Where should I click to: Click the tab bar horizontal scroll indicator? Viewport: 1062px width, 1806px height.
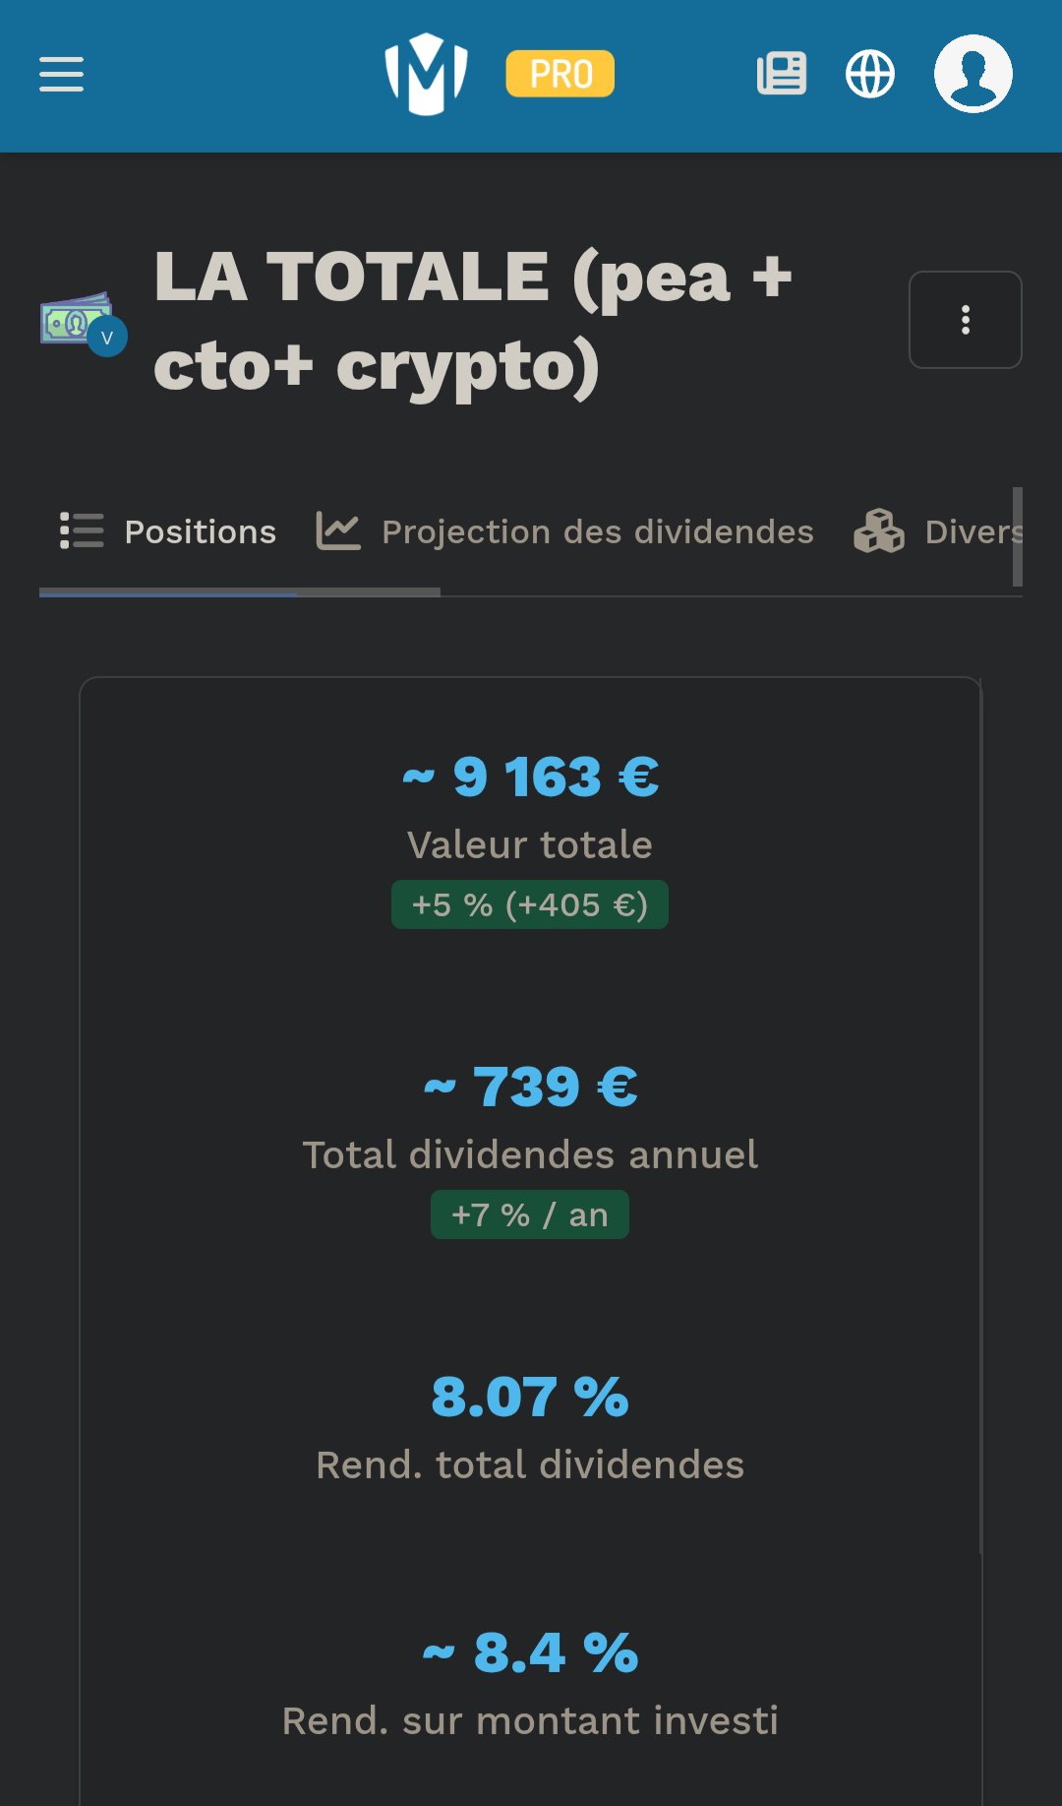(240, 592)
